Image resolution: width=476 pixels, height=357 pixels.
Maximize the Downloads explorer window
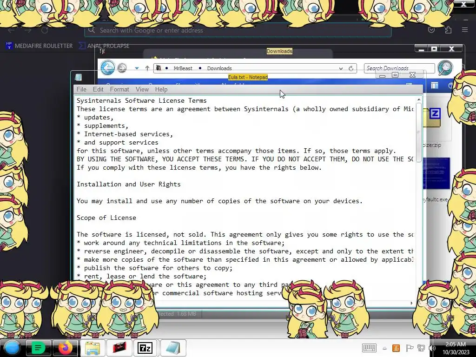point(434,48)
